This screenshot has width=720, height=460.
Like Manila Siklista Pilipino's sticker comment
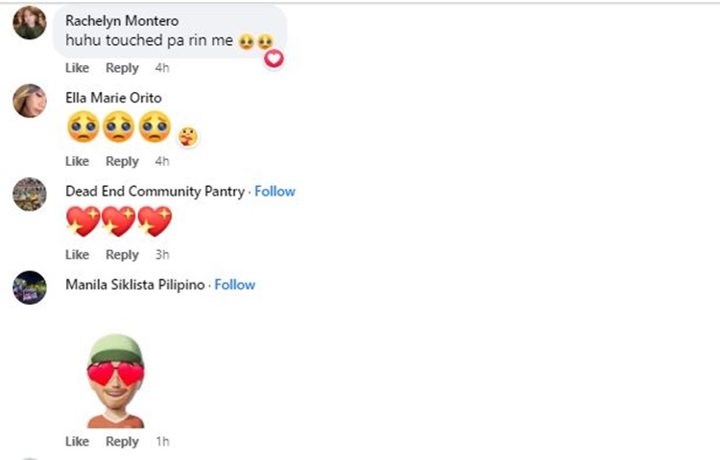(77, 442)
